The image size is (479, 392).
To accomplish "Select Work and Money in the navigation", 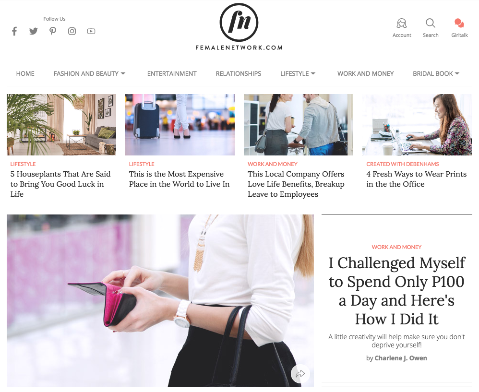I will (x=365, y=73).
